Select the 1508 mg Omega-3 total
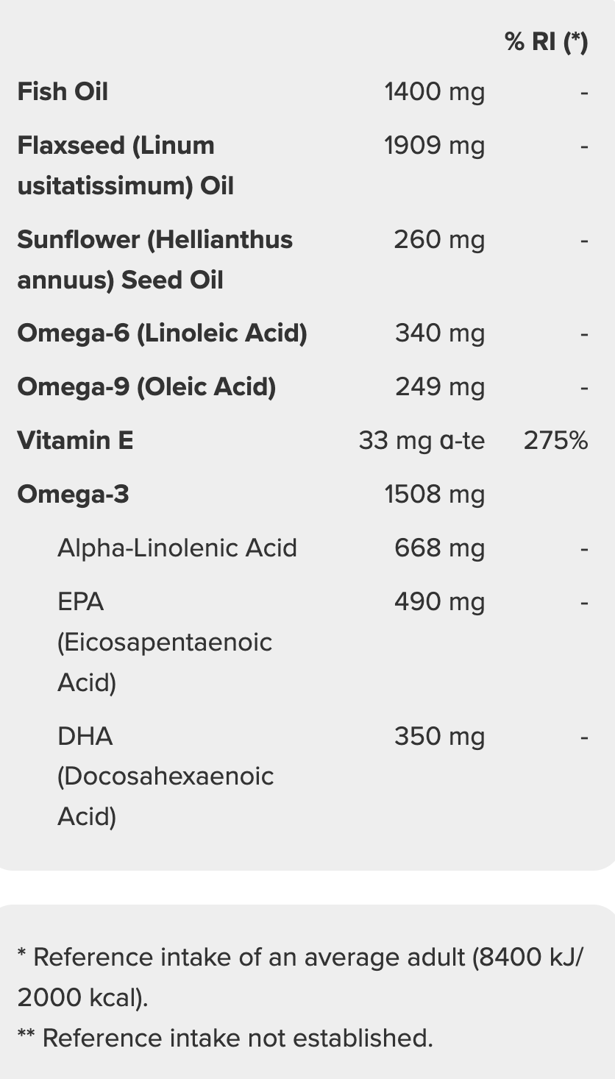Image resolution: width=615 pixels, height=1079 pixels. tap(434, 495)
